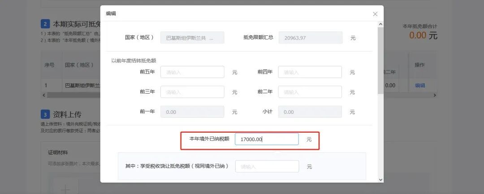Focus the 前四年 input field

(310, 72)
